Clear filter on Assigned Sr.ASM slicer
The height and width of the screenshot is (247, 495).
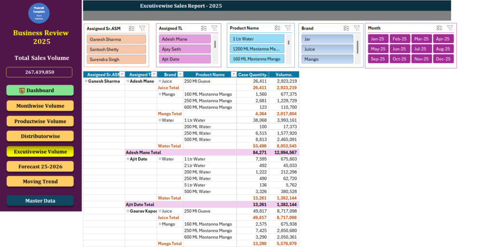[x=143, y=29]
